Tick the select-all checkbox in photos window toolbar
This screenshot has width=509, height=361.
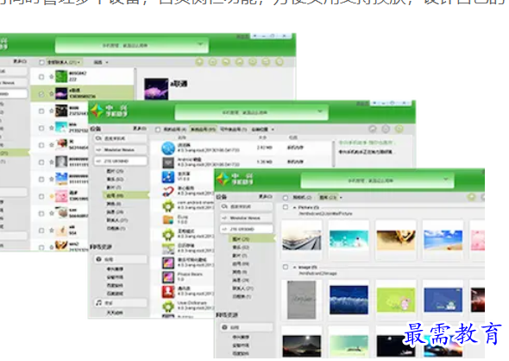(x=286, y=197)
